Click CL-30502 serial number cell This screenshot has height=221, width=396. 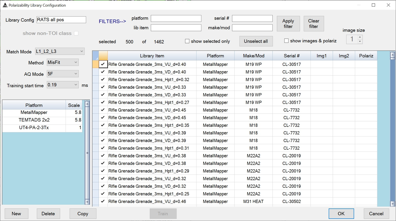pos(292,201)
